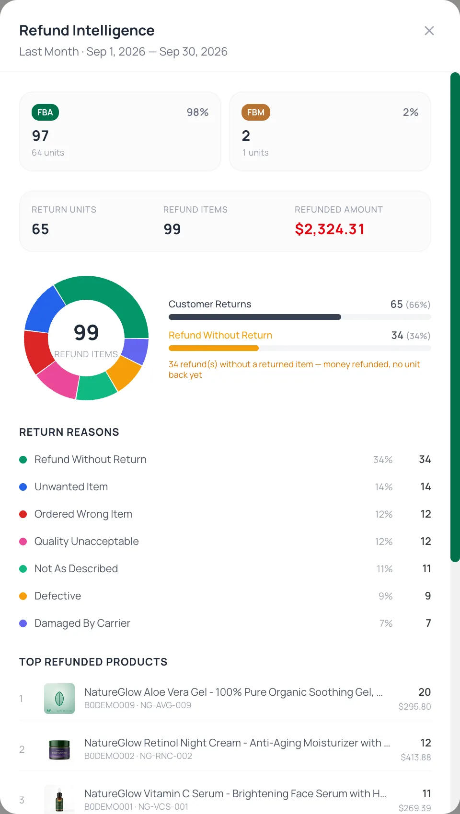Click the pink dot beside Quality Unacceptable
Image resolution: width=460 pixels, height=814 pixels.
tap(23, 542)
